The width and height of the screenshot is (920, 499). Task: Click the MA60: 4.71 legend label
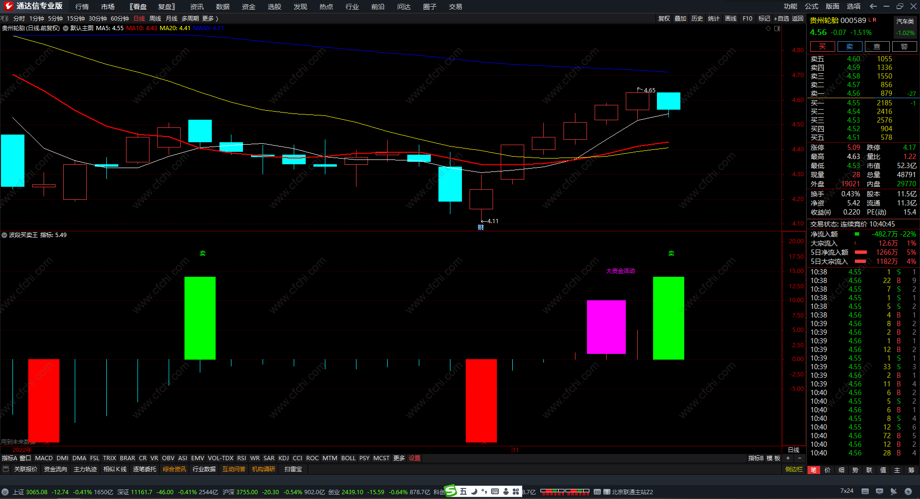point(208,28)
